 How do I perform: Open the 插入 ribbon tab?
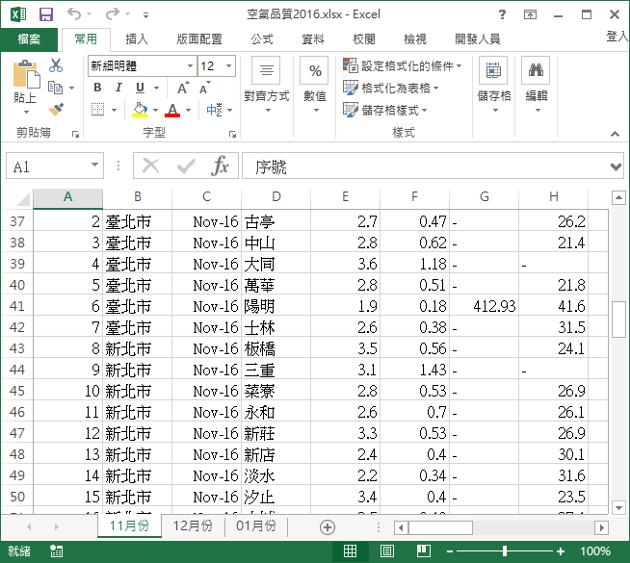pyautogui.click(x=137, y=39)
